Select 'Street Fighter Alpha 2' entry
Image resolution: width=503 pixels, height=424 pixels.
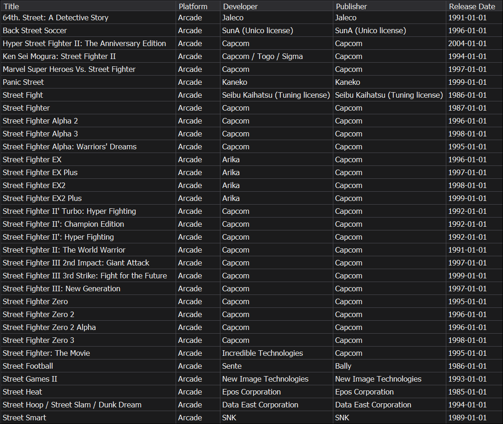40,121
